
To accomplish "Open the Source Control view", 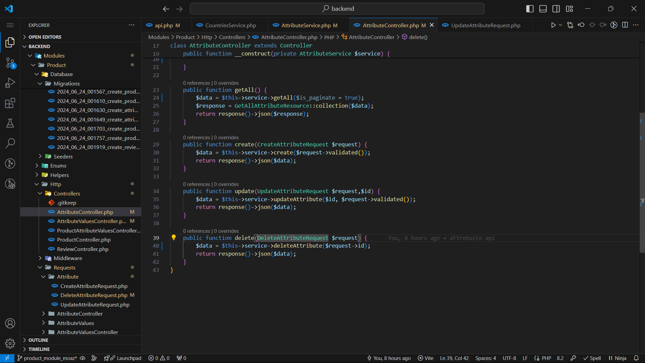I will tap(10, 63).
